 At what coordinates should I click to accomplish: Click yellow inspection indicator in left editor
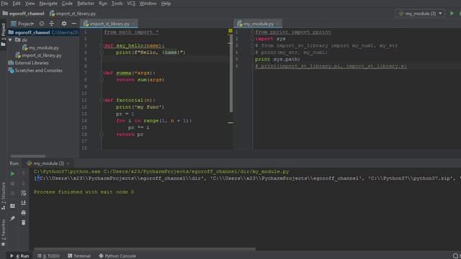[230, 31]
